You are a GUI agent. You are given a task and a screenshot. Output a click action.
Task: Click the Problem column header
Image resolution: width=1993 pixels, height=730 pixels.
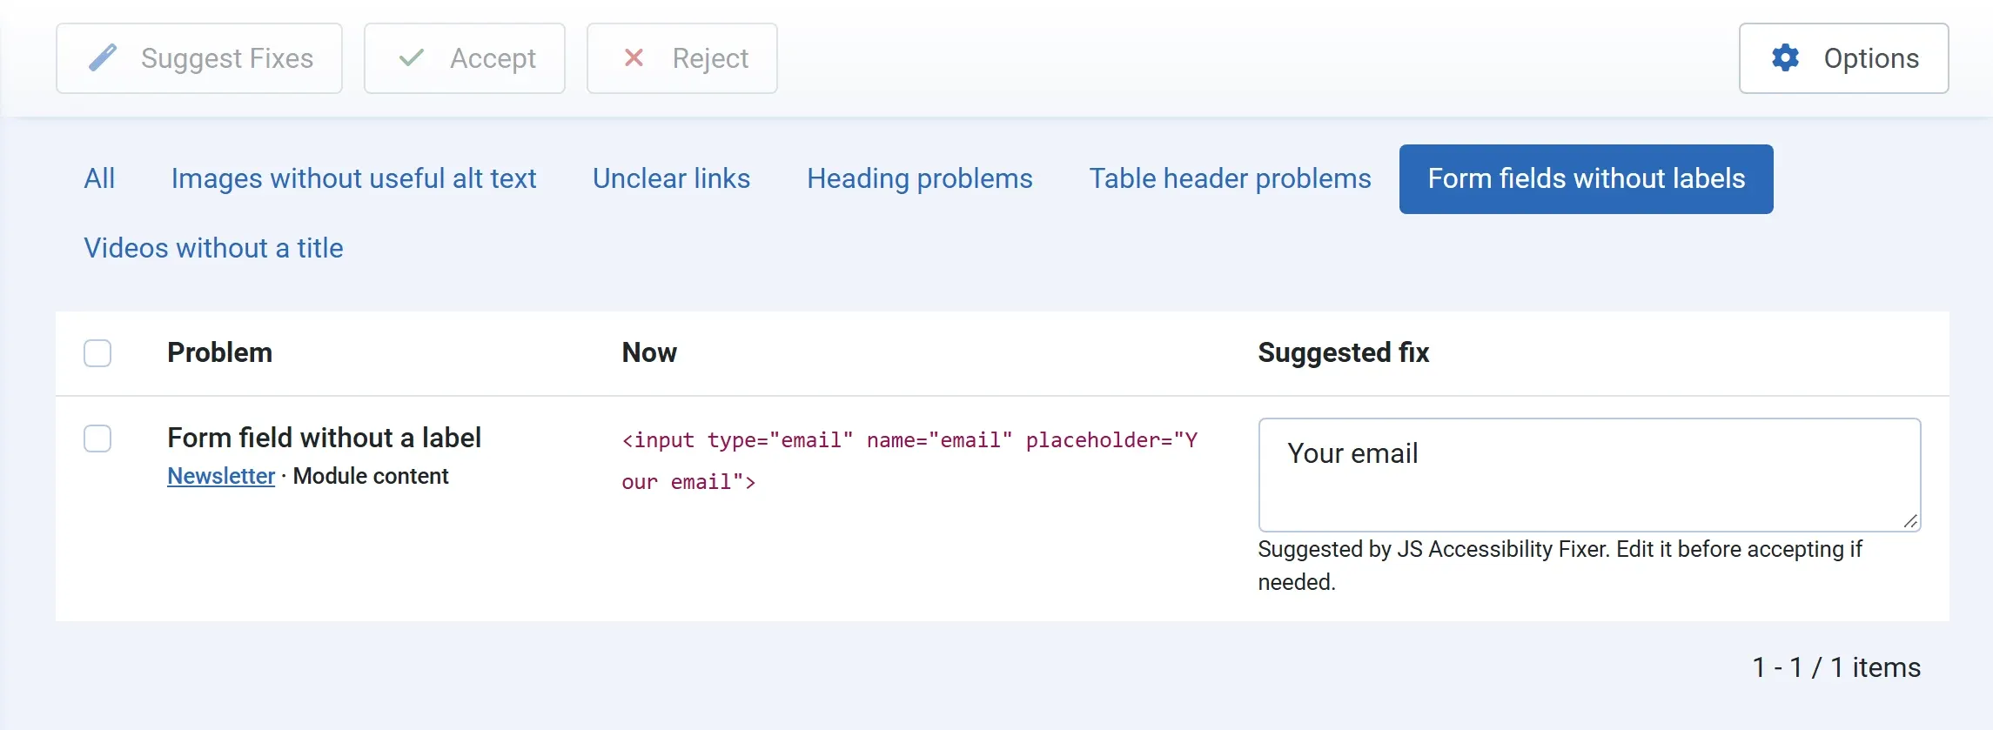(219, 352)
